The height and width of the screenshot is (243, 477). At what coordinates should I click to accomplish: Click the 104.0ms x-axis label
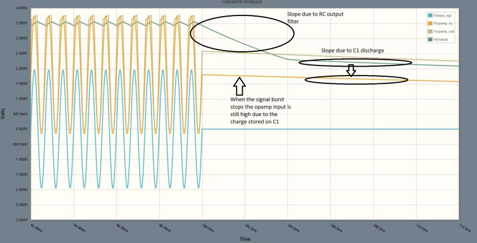pyautogui.click(x=293, y=228)
